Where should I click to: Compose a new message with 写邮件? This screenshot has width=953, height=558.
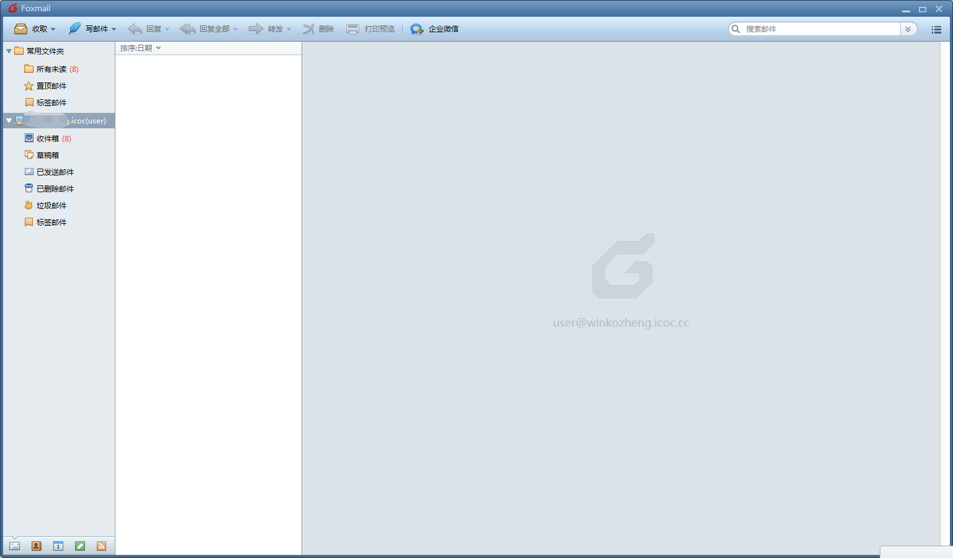pyautogui.click(x=88, y=29)
